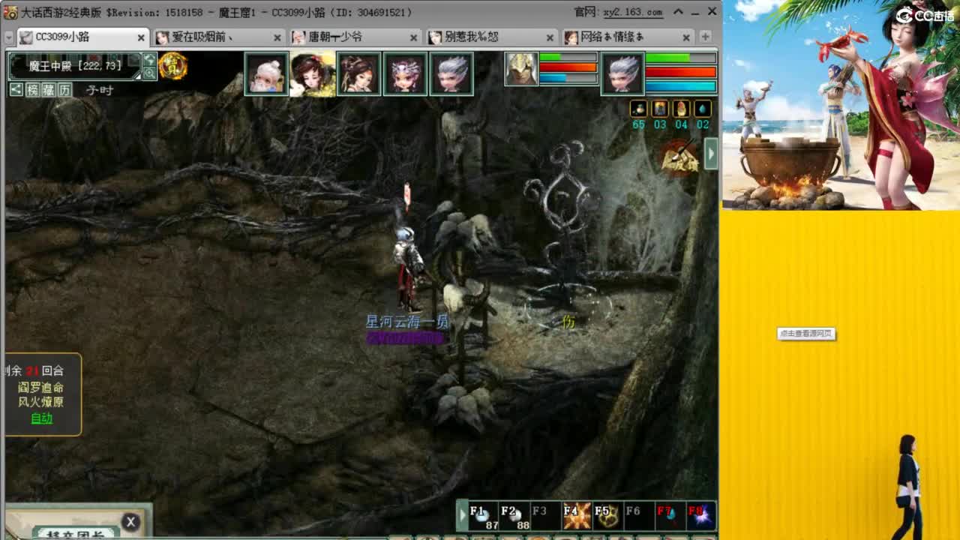Click the 风火燎原 skill text
This screenshot has height=540, width=960.
coord(41,402)
